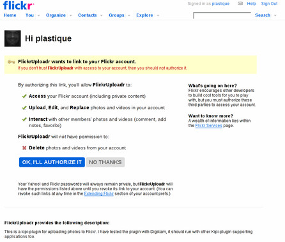285x242 pixels.
Task: Click green checkmark beside Interact permission
Action: pyautogui.click(x=24, y=119)
